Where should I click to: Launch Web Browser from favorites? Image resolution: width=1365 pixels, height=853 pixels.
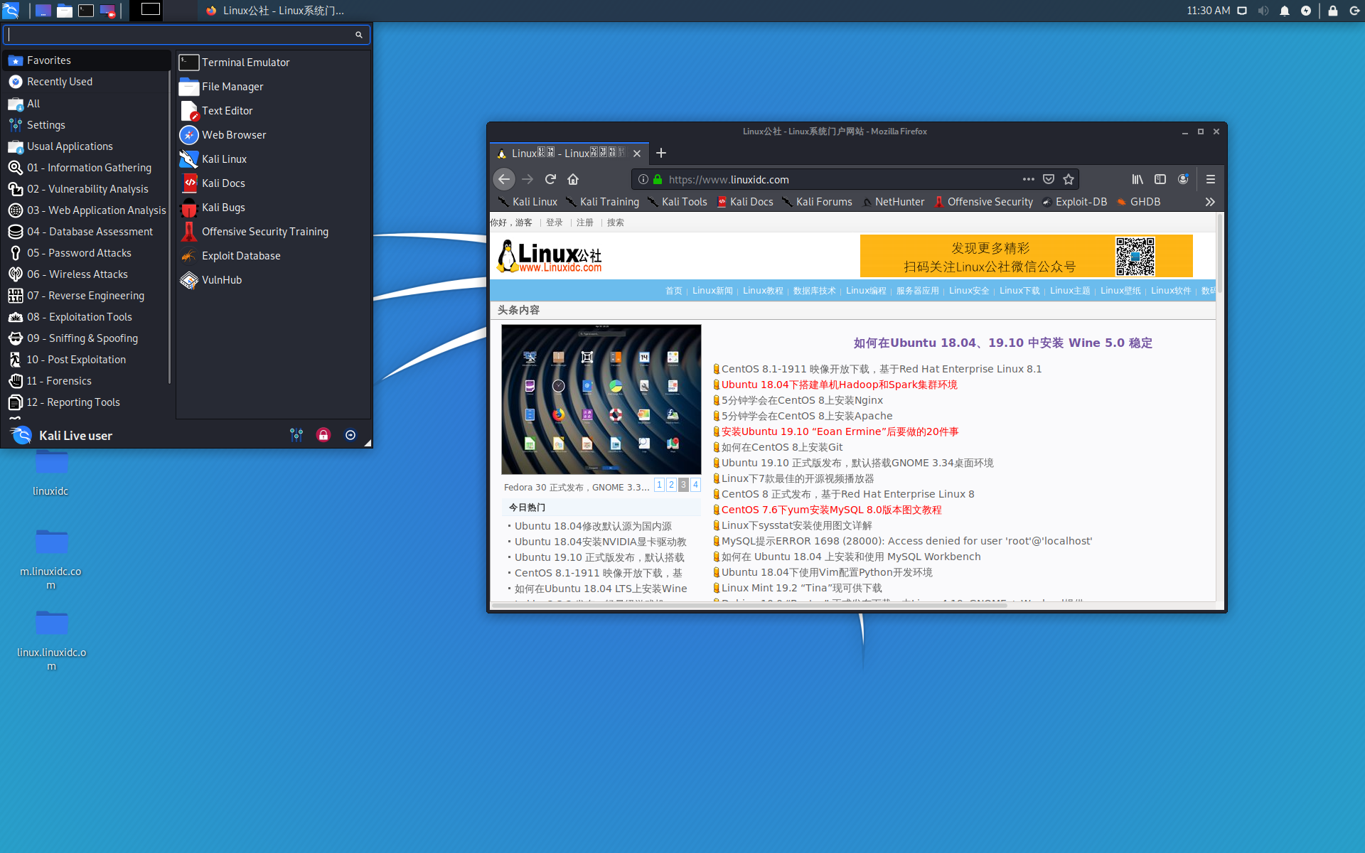[x=274, y=135]
